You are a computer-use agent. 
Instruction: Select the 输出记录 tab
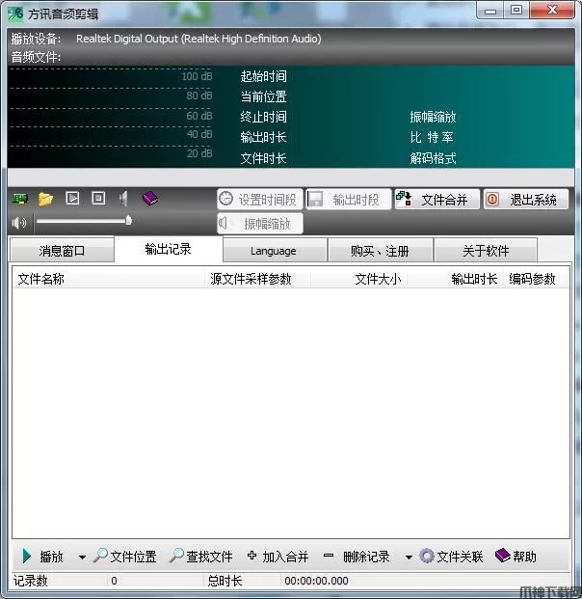(x=169, y=249)
